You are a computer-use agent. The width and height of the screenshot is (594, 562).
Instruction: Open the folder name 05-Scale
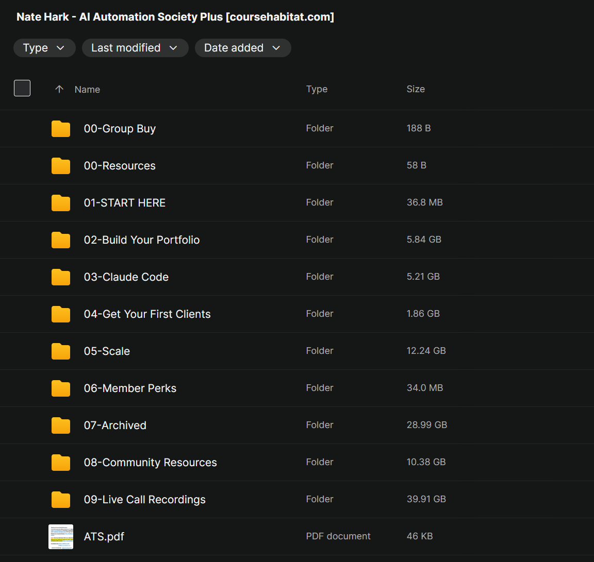[107, 351]
